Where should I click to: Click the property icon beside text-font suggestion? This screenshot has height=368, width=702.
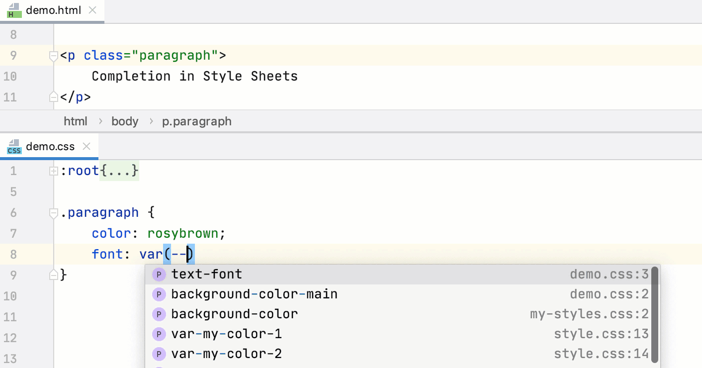coord(159,274)
